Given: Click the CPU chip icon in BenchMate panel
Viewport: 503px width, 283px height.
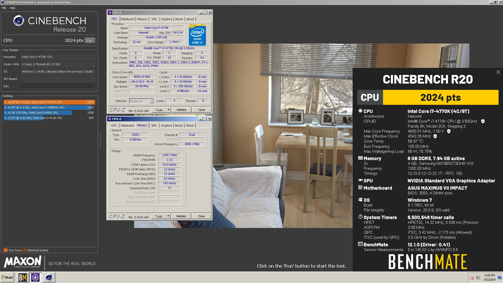Looking at the screenshot, I should 360,111.
